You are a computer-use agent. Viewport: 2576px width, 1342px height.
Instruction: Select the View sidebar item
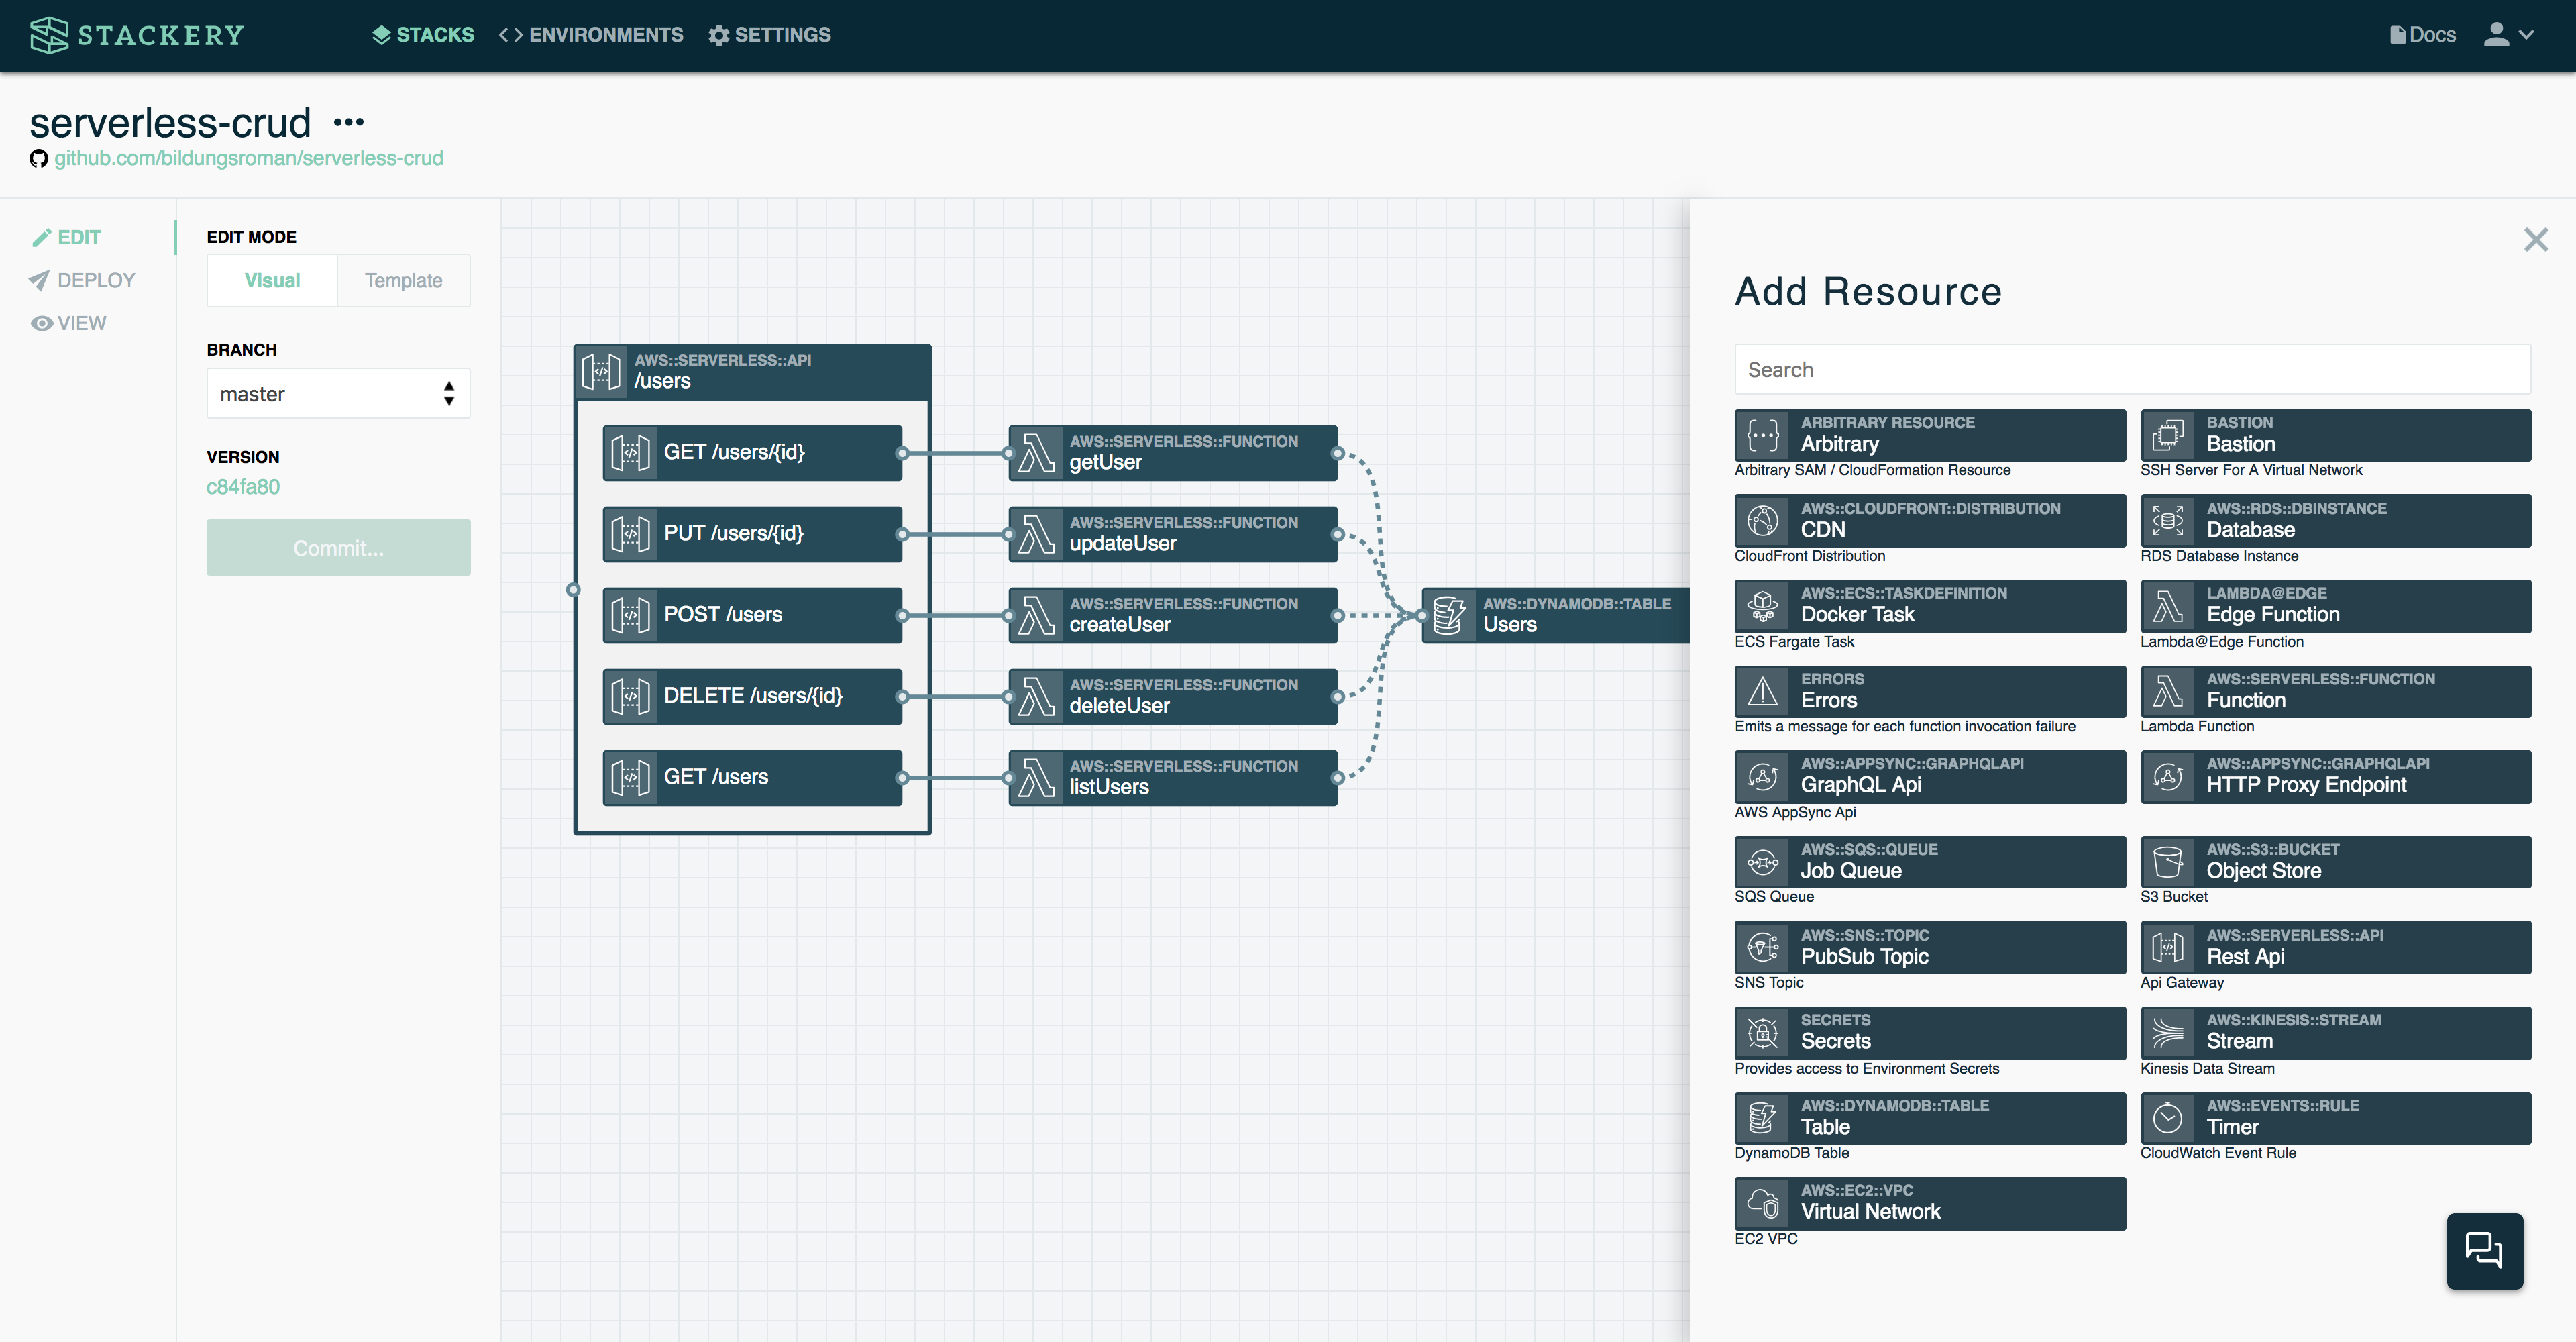point(68,323)
